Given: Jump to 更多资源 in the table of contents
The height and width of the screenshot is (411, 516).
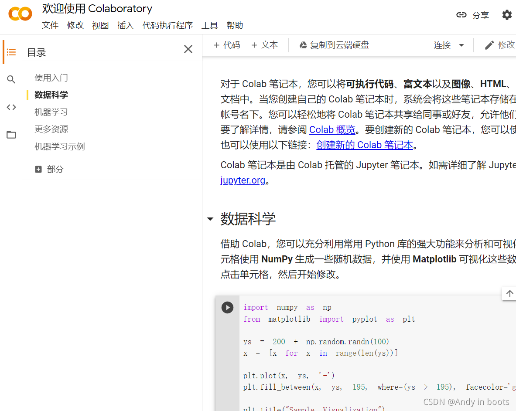Looking at the screenshot, I should pyautogui.click(x=51, y=129).
